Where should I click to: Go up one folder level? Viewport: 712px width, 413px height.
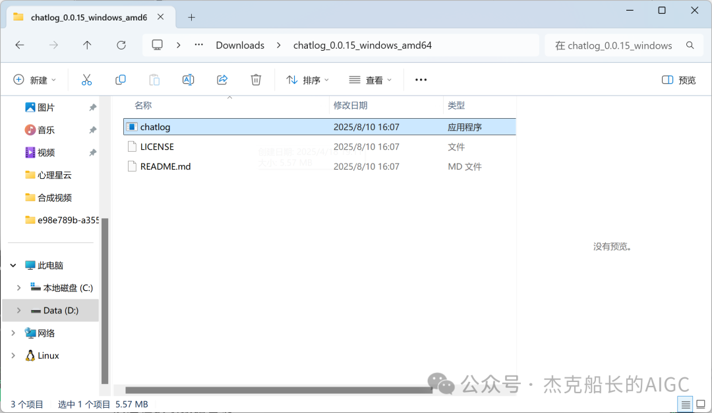(87, 45)
